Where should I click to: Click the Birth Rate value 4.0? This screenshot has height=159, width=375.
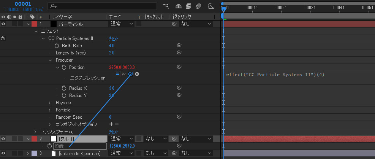click(x=112, y=46)
